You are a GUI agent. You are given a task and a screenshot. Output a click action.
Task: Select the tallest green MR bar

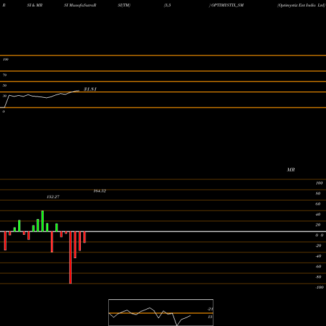(42, 221)
